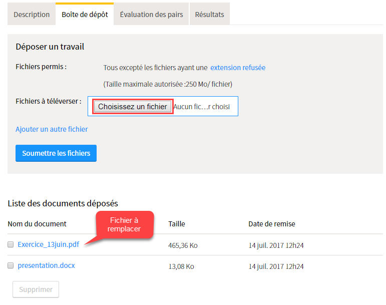Click Ajouter un autre fichier link
Image resolution: width=386 pixels, height=305 pixels.
pos(52,129)
